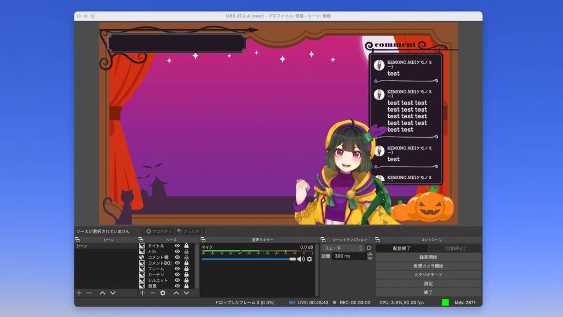Click the plus icon to add a source
The image size is (563, 317).
click(142, 292)
